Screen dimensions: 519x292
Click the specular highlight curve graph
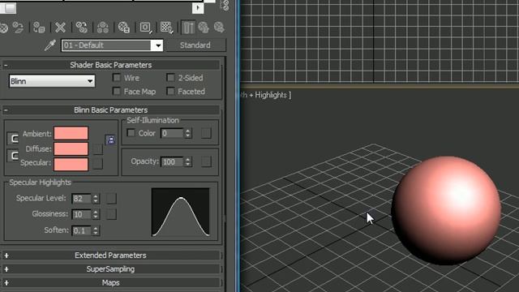pyautogui.click(x=180, y=212)
